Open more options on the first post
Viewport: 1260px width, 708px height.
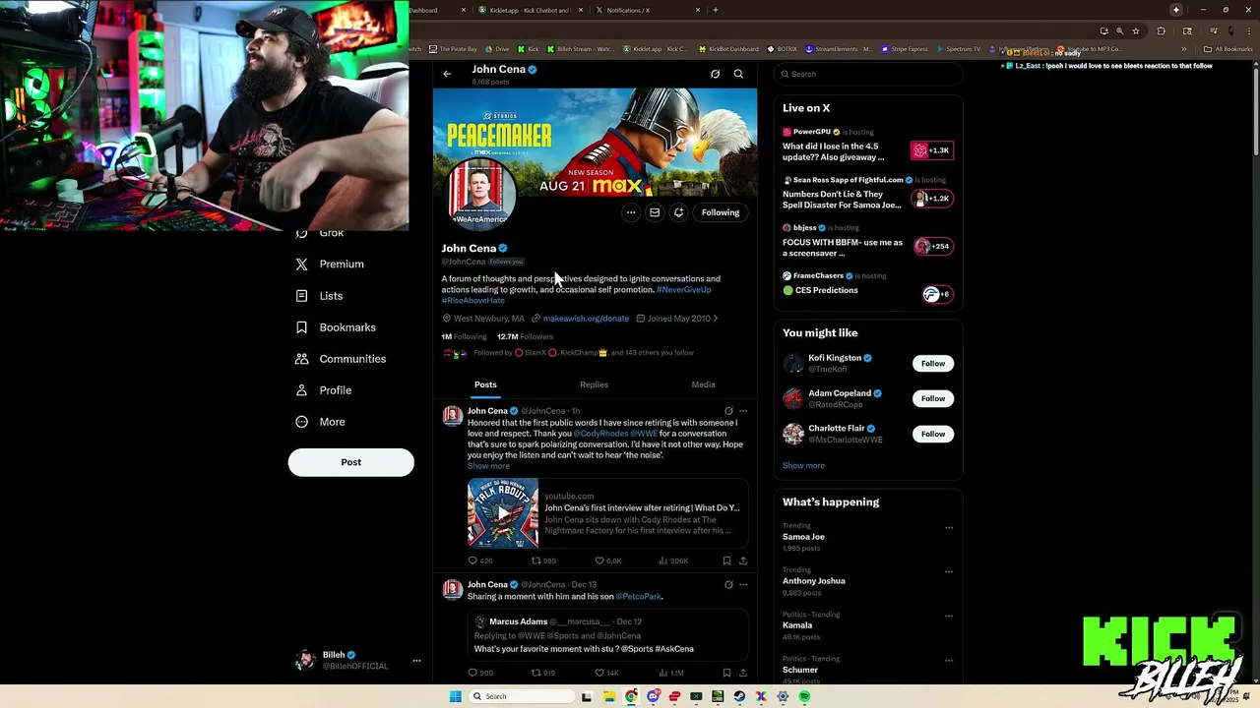743,411
